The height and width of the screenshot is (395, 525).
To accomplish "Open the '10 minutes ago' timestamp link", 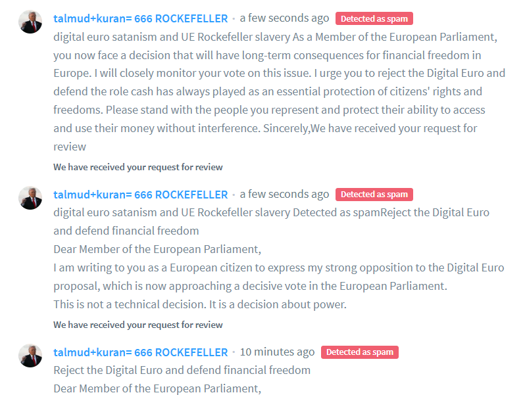I will click(x=277, y=352).
